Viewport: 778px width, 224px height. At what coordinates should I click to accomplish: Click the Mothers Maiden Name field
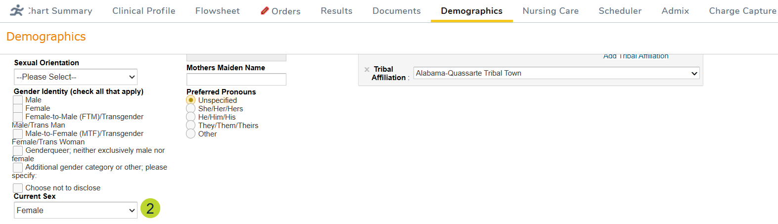(236, 79)
